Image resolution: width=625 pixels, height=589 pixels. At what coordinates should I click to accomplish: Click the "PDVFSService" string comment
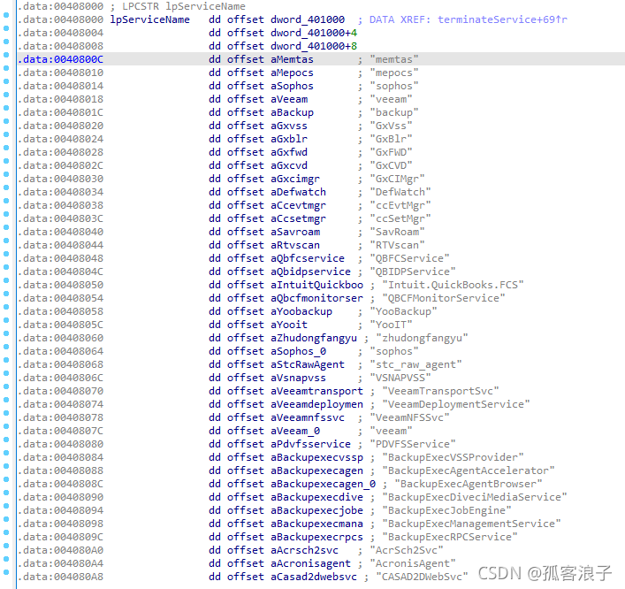point(413,444)
